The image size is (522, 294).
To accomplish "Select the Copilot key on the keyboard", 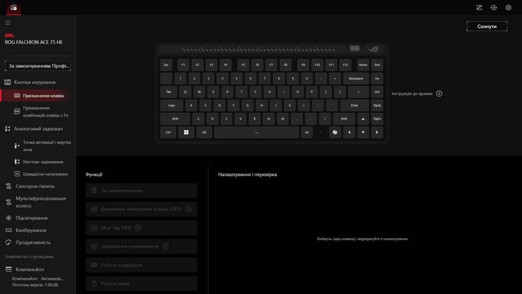I will coord(335,132).
